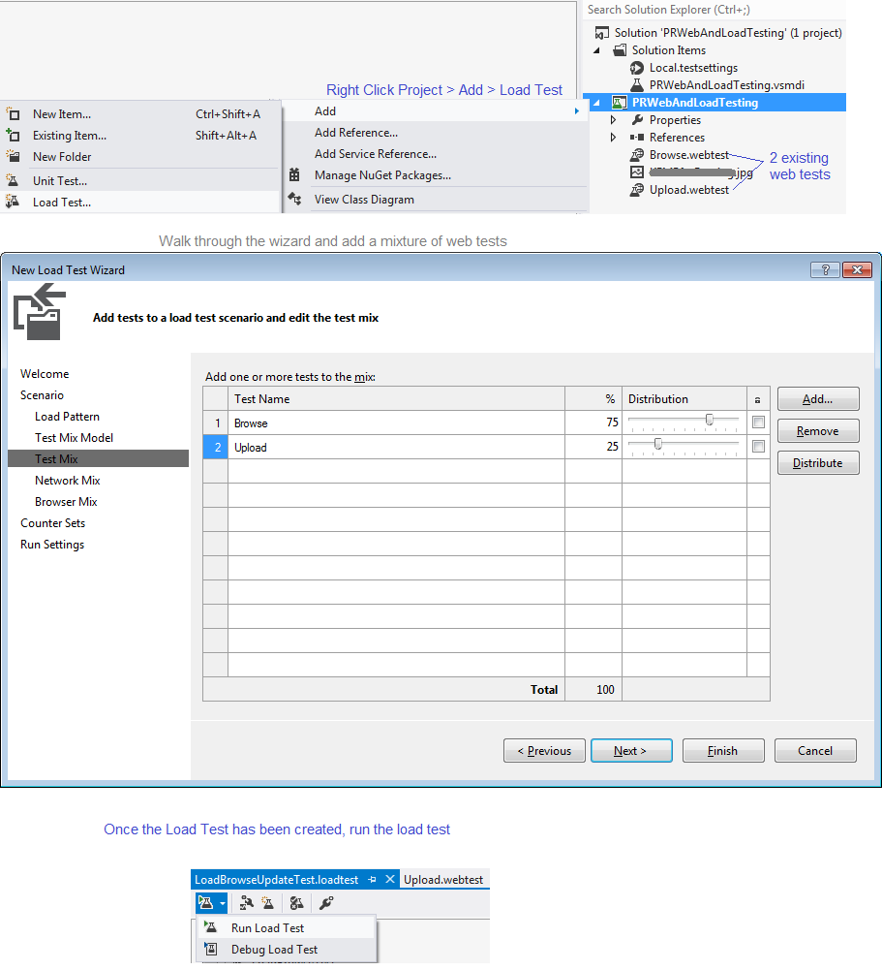Viewport: 882px width, 970px height.
Task: Toggle the pin on LoadBrowseUpdateTest.loadtest tab
Action: coord(373,880)
